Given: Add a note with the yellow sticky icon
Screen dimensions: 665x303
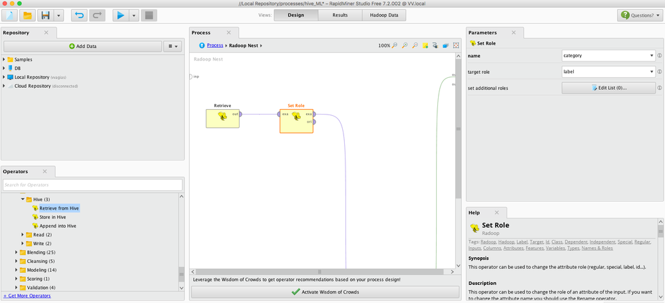Looking at the screenshot, I should tap(425, 45).
